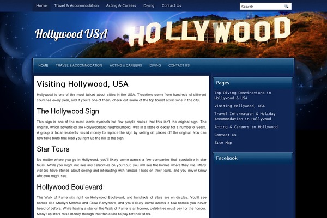
Task: Open Top Diving Destinations sidebar link
Action: coord(243,95)
